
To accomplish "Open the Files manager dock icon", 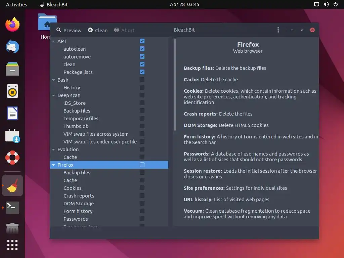I will coord(12,69).
